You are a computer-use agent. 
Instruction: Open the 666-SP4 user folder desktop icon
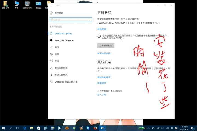(5, 5)
